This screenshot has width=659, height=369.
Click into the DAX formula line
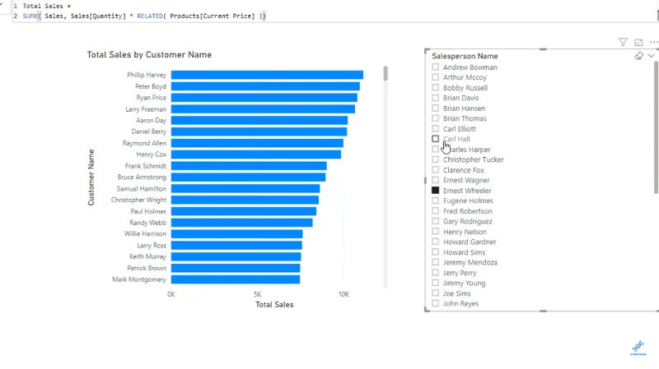tap(144, 16)
